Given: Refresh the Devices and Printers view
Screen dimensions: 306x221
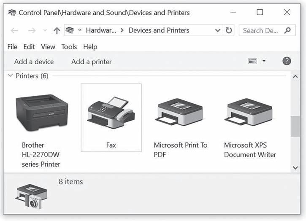Looking at the screenshot, I should pos(229,30).
